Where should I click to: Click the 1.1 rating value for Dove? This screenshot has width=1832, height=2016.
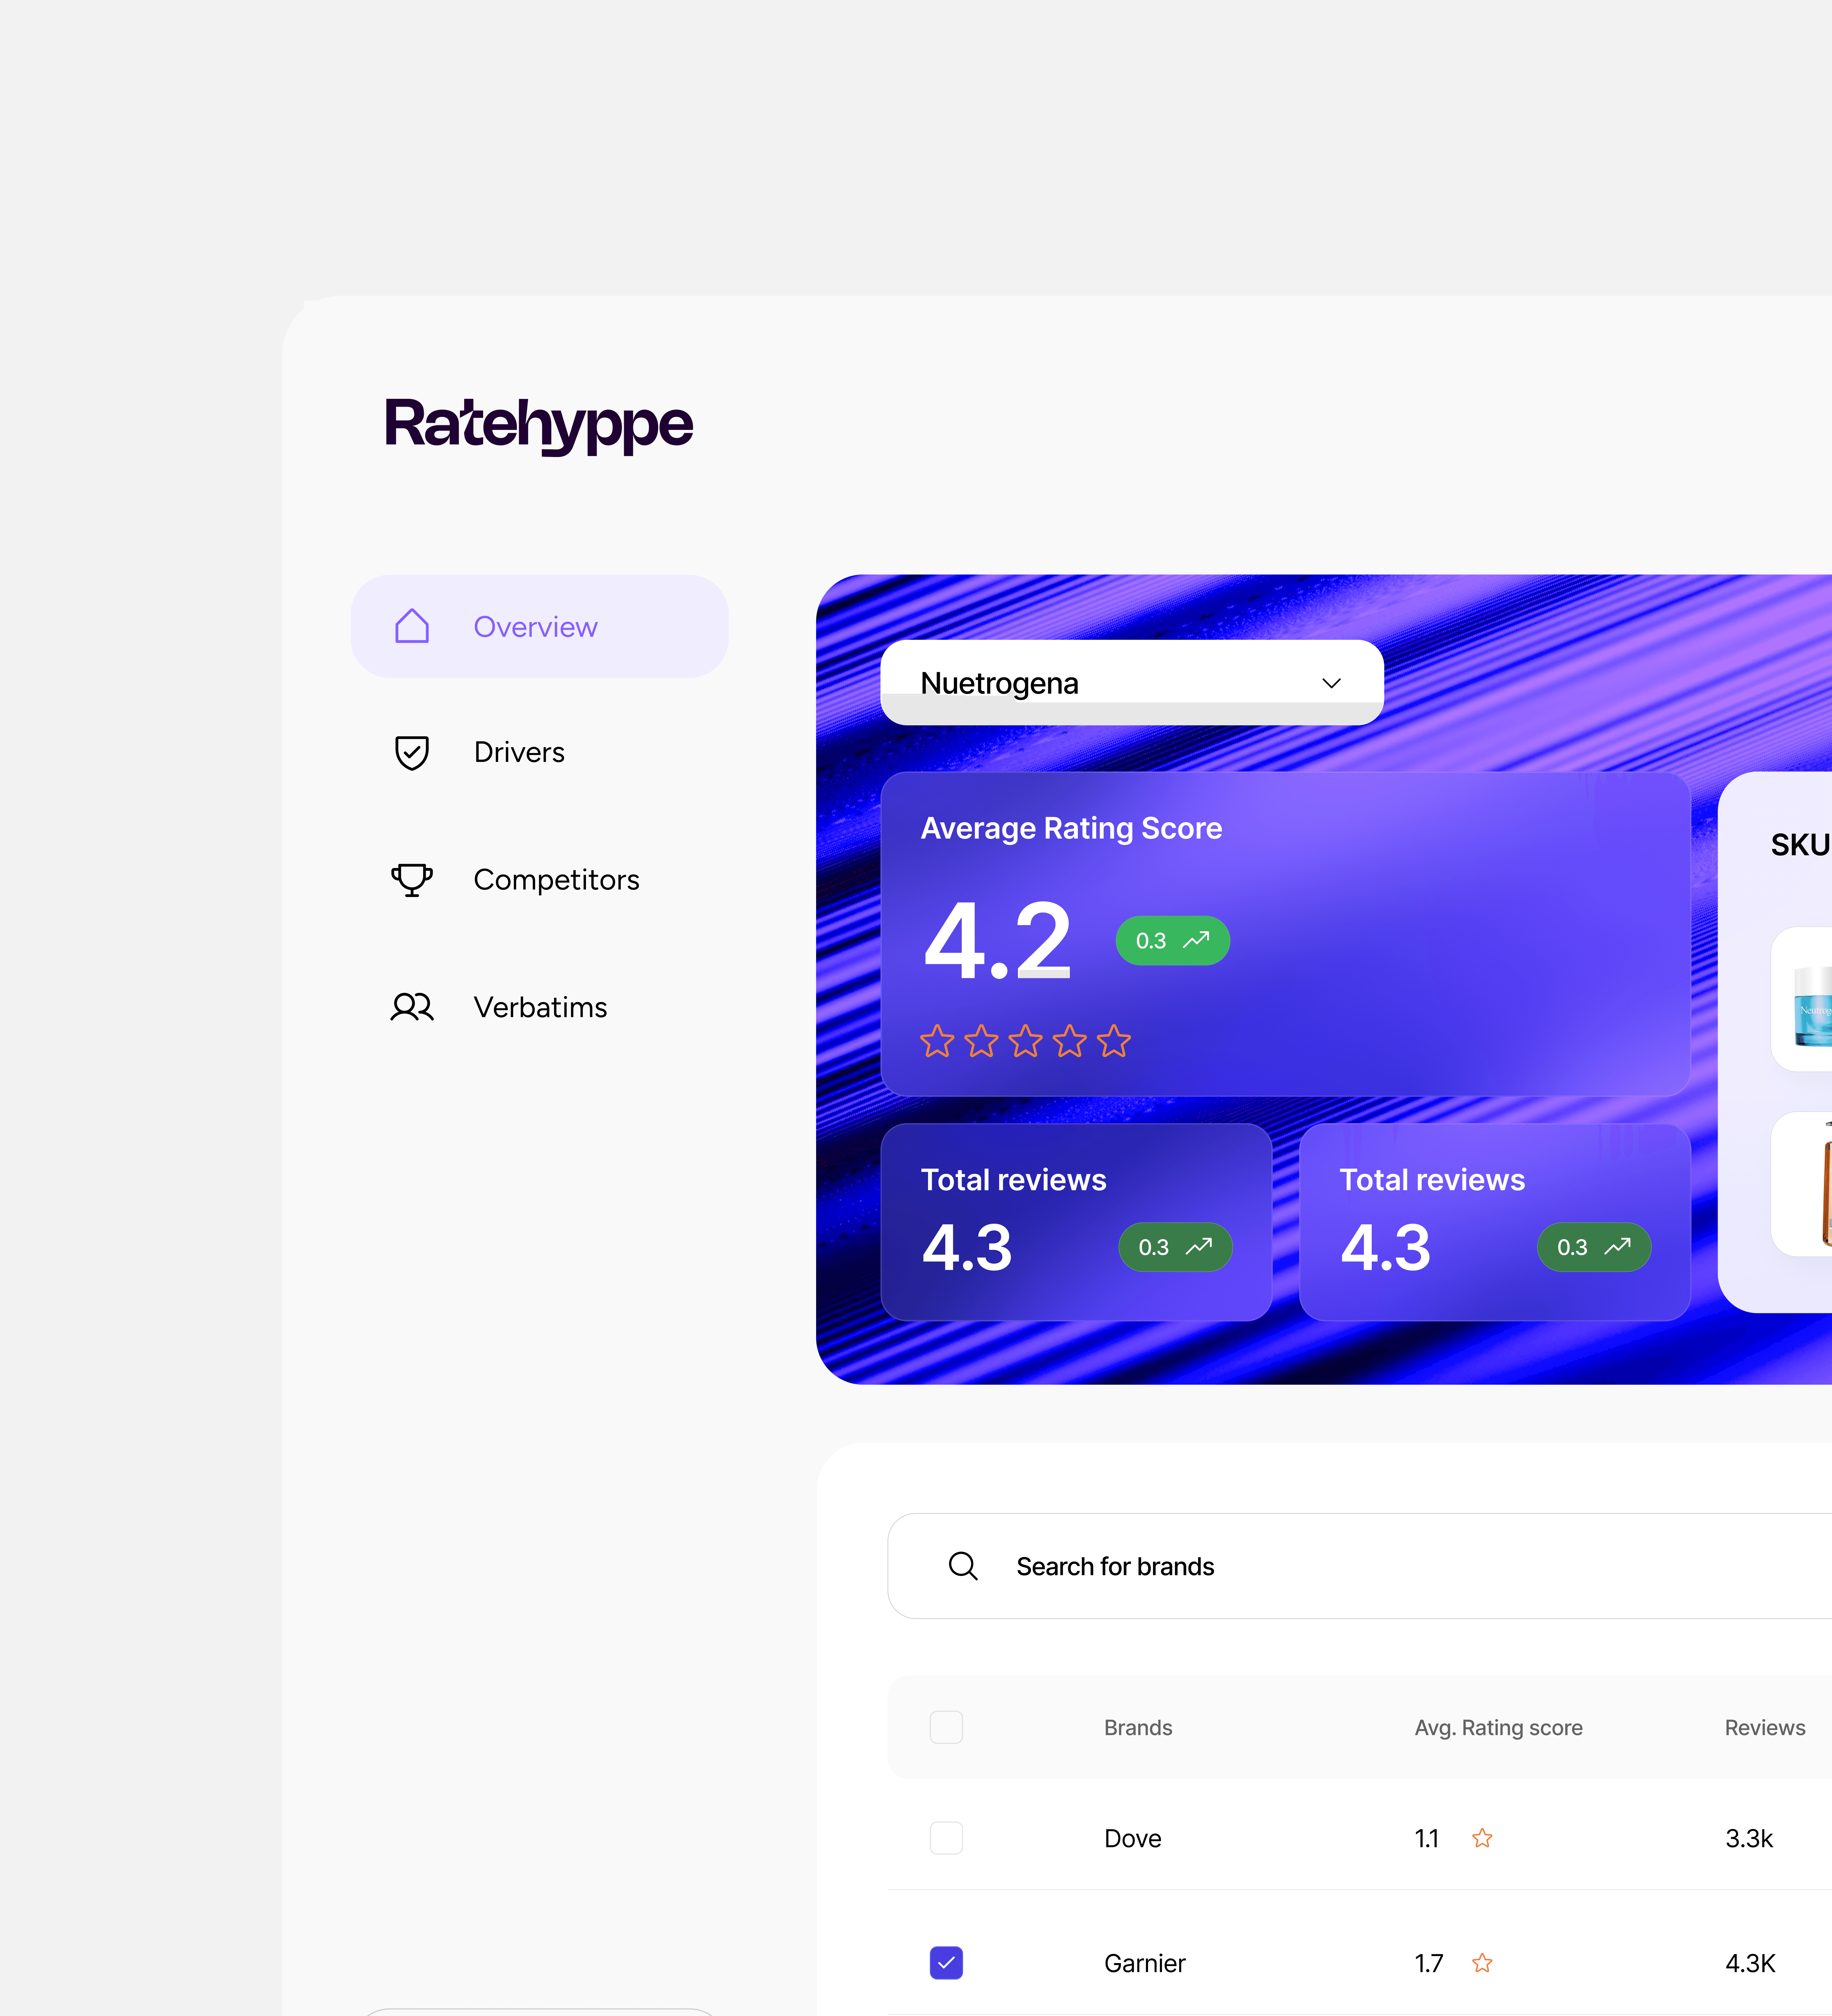(x=1427, y=1839)
